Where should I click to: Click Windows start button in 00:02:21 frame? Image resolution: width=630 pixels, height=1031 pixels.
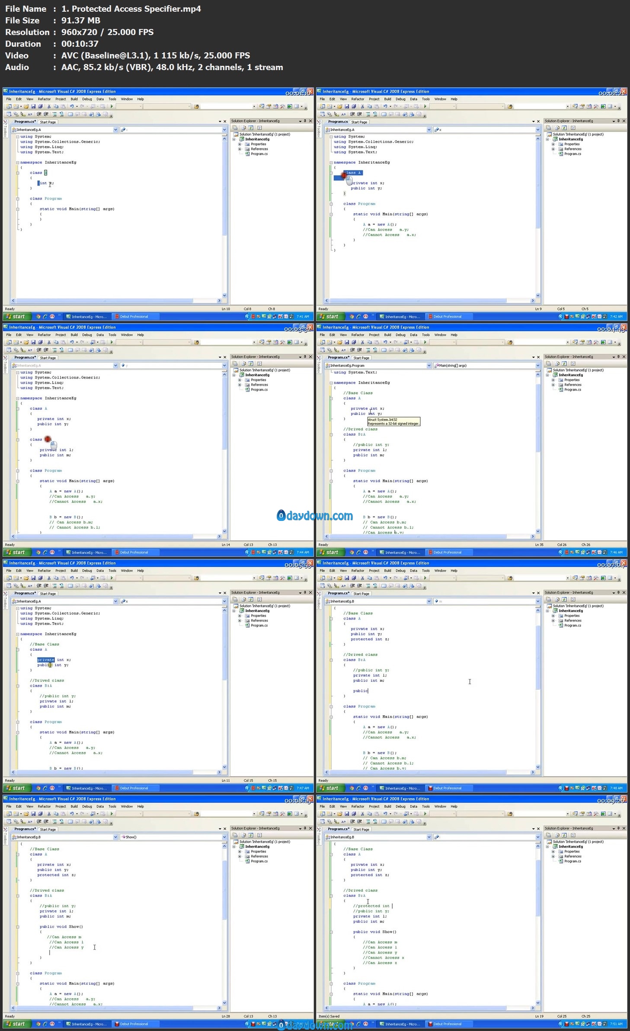[x=331, y=317]
